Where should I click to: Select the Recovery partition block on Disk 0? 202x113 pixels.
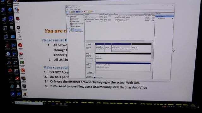coord(100,48)
